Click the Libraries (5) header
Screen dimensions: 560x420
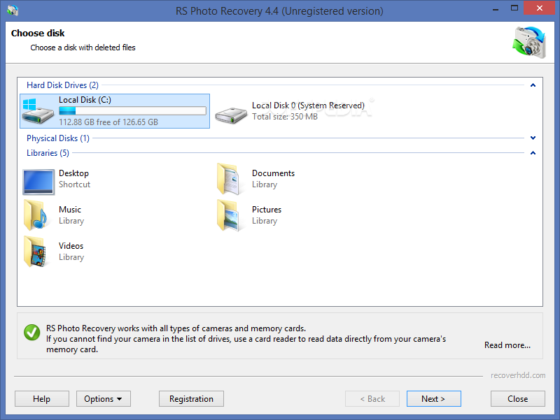[48, 153]
